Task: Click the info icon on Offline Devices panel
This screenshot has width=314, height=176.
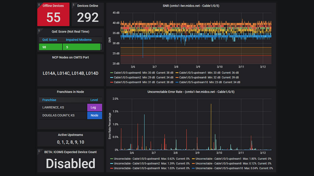Action: [39, 5]
